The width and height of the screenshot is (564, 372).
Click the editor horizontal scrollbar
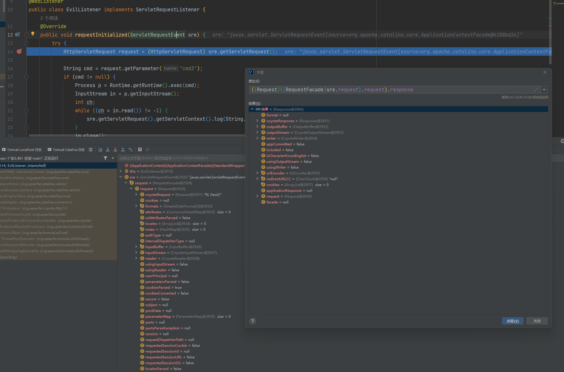(x=137, y=135)
